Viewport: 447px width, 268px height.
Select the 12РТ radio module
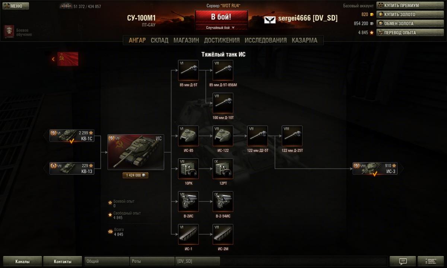(x=223, y=169)
